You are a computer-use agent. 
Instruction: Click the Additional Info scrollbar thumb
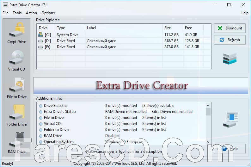tap(208, 112)
